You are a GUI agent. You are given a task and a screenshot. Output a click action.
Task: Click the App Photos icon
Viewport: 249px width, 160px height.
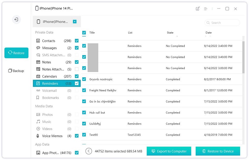[x=38, y=153]
